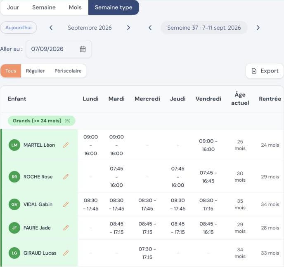Image resolution: width=284 pixels, height=267 pixels.
Task: Click the Lundi column header
Action: tap(90, 99)
